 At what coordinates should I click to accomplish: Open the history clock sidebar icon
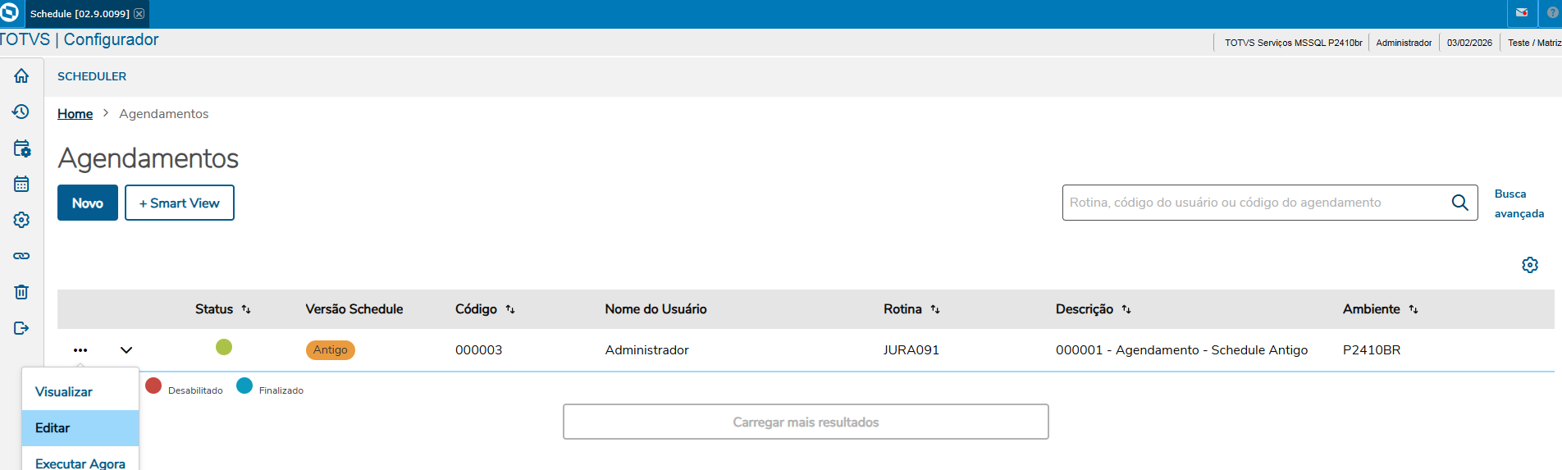tap(21, 112)
